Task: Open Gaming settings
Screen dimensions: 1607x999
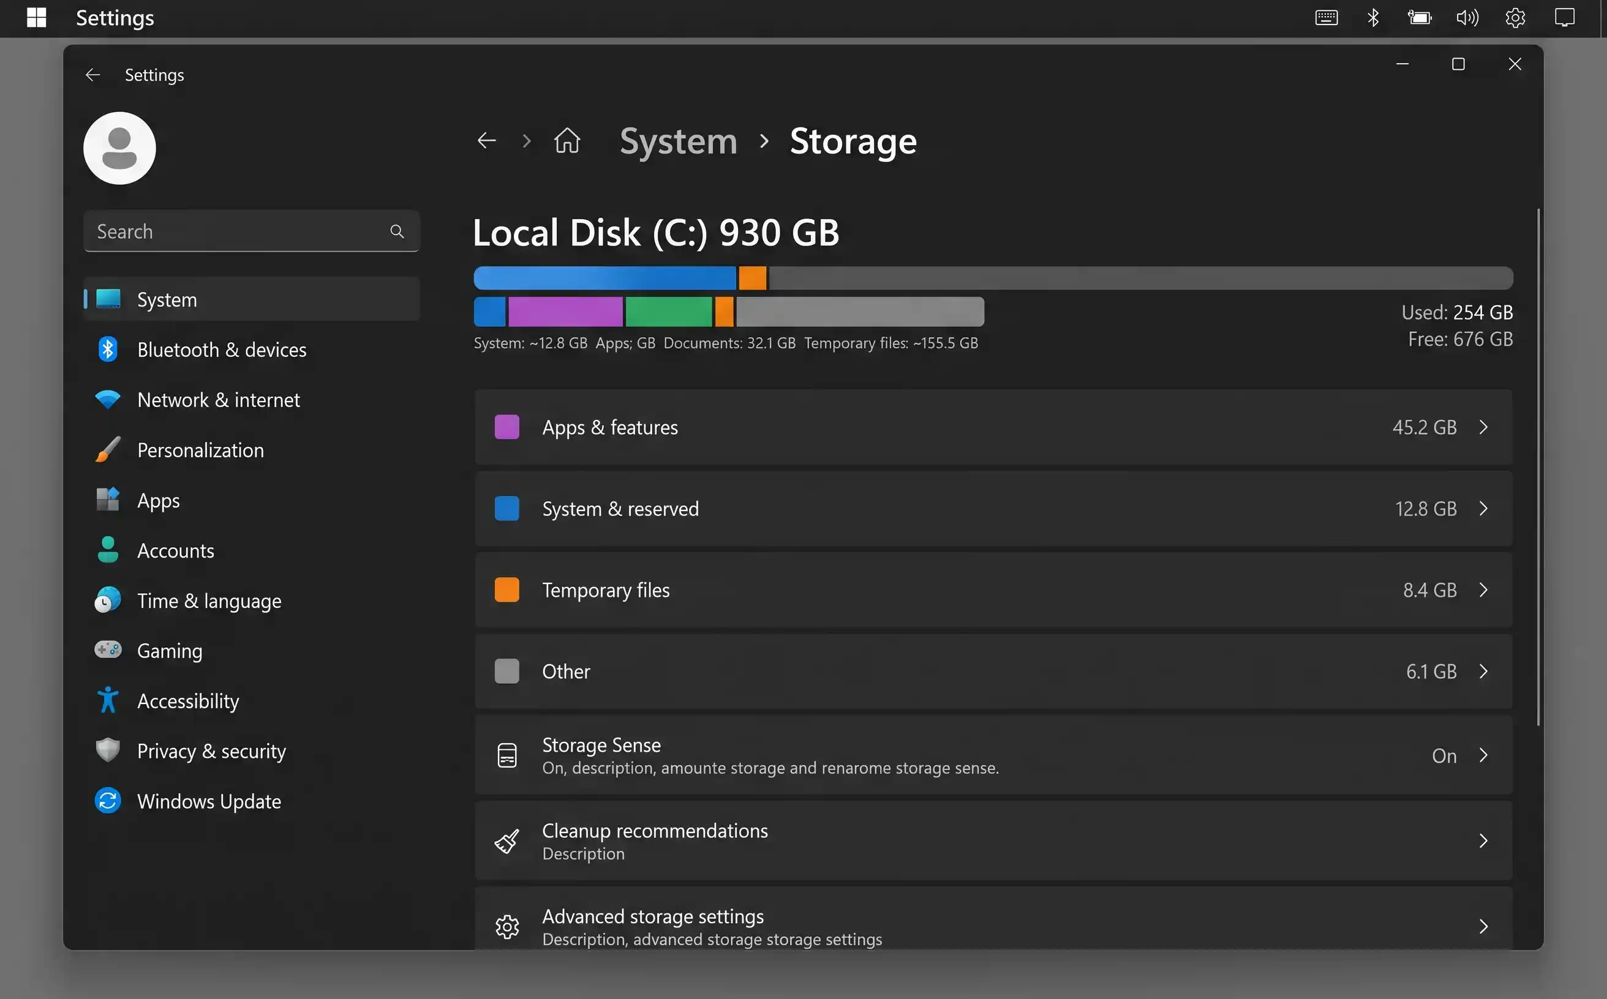Action: click(x=251, y=651)
